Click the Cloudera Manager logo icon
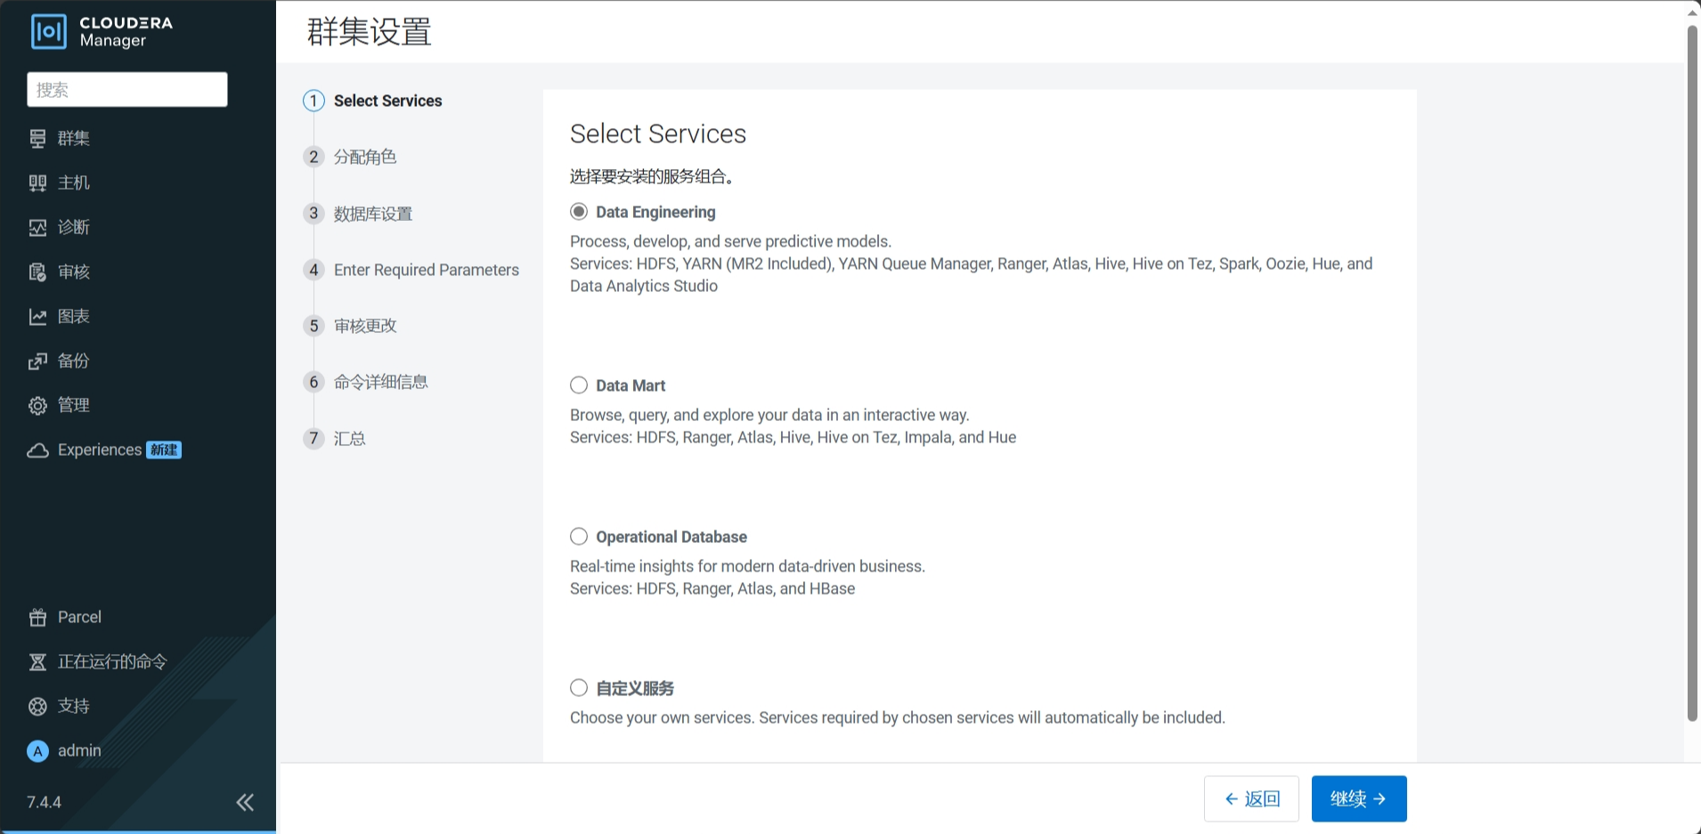Screen dimensions: 1701x834 click(x=48, y=31)
